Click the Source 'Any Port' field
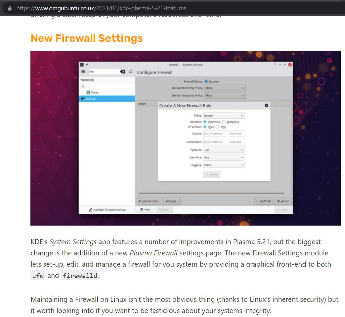This screenshot has width=345, height=317. coord(237,134)
